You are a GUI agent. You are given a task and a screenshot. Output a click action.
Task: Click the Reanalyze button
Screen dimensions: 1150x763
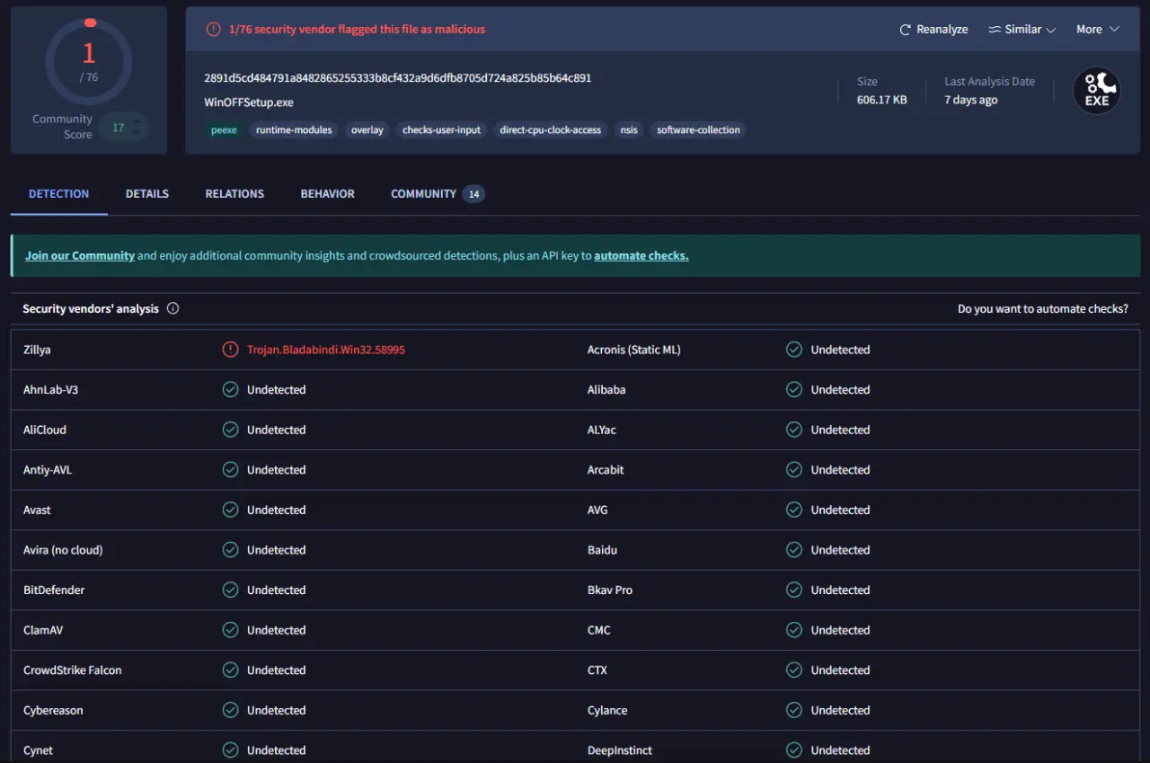(x=933, y=30)
